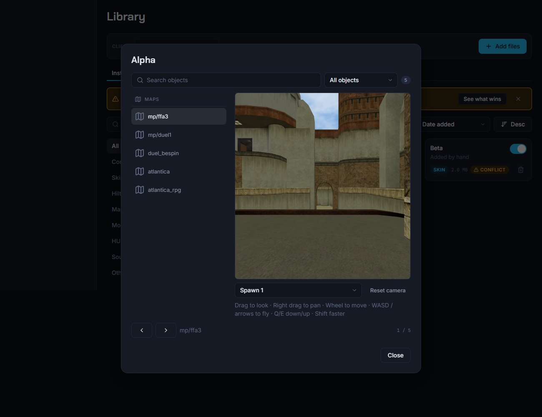The image size is (542, 417).
Task: Choose the map icon for atlantica
Action: click(140, 171)
